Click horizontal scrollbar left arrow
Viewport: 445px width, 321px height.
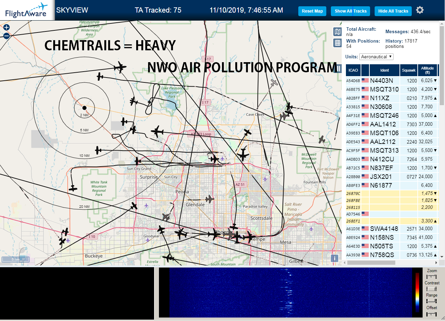(344, 262)
